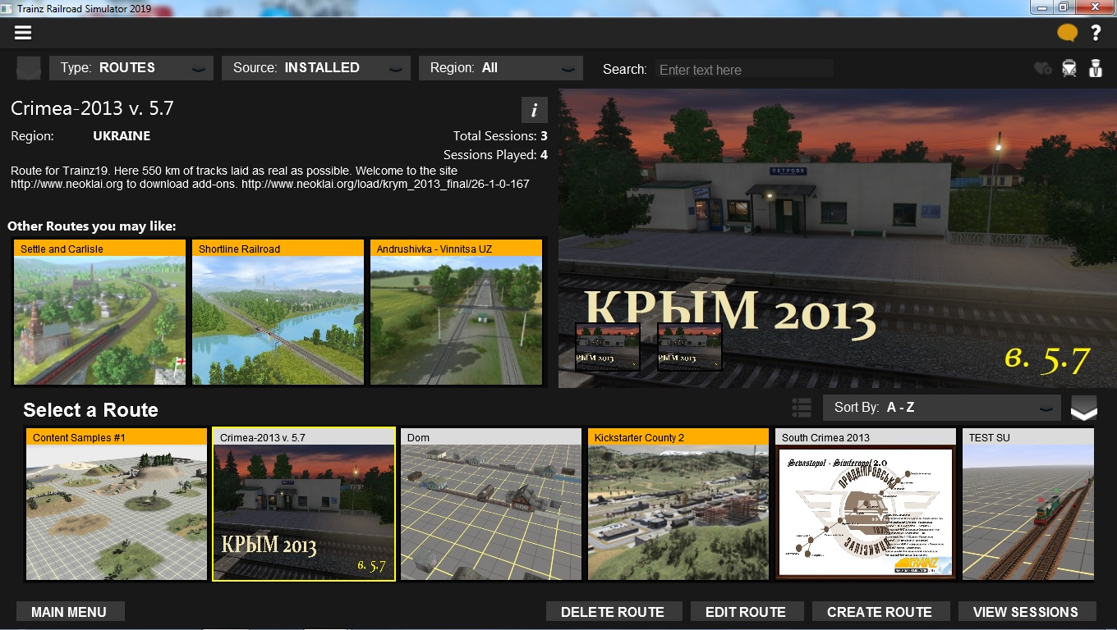Click the 'Other Routes you may like:' heading
The height and width of the screenshot is (630, 1117).
pyautogui.click(x=92, y=226)
